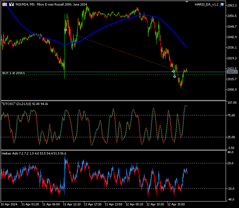Screen dimensions: 239x208
Task: Click DTOSC scale value -3.50
Action: click(231, 148)
